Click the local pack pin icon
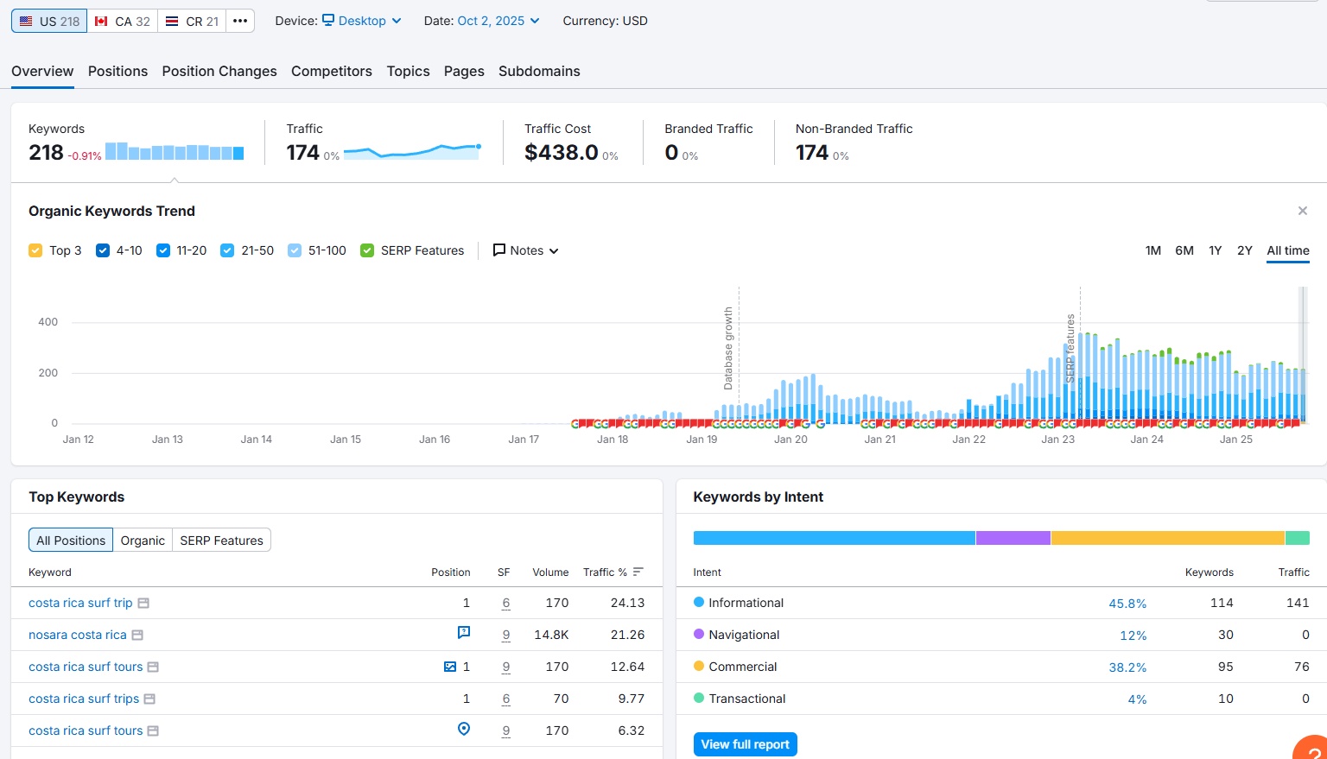Viewport: 1327px width, 759px height. pyautogui.click(x=464, y=730)
